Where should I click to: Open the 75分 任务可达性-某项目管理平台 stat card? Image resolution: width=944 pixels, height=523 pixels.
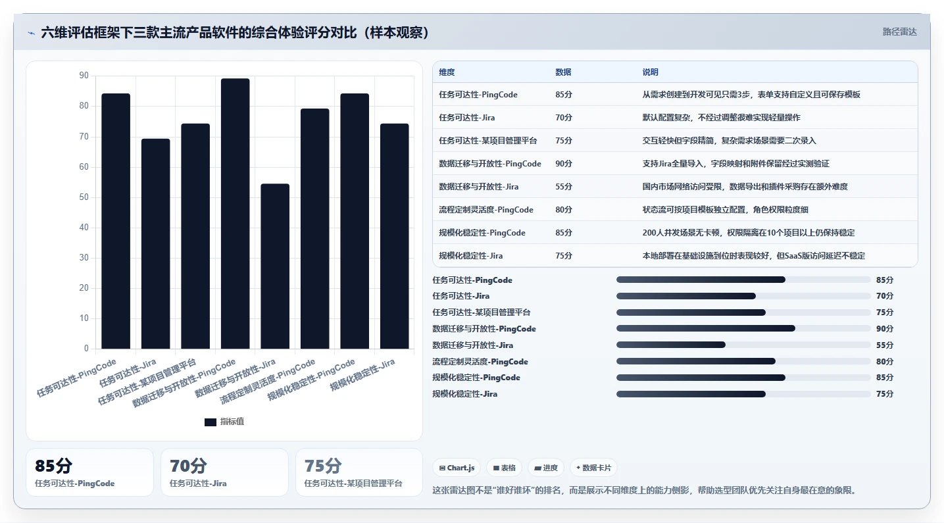click(359, 472)
